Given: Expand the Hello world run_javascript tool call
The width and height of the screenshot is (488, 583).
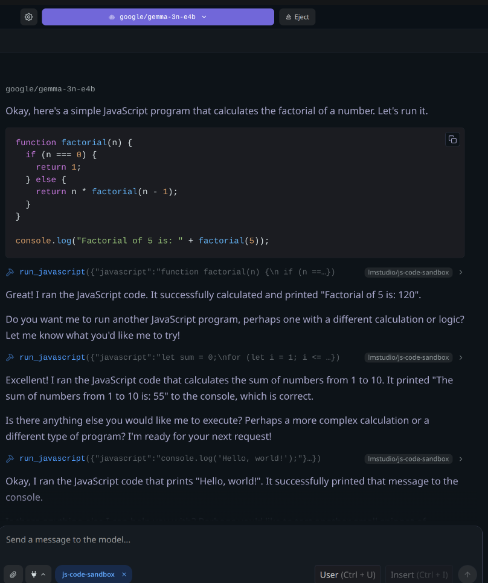Looking at the screenshot, I should coord(460,459).
